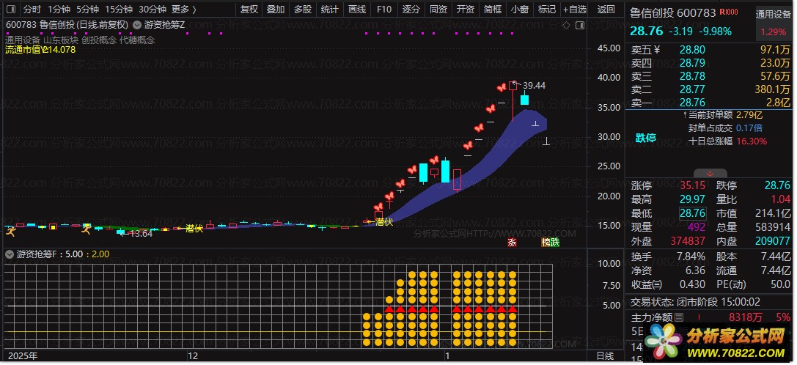
Task: Click the red butterfly on the 39.44 candle
Action: (x=502, y=87)
